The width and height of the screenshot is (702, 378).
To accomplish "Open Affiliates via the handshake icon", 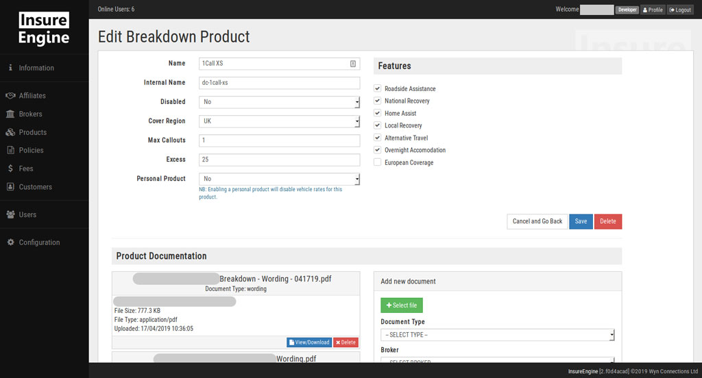I will tap(10, 96).
